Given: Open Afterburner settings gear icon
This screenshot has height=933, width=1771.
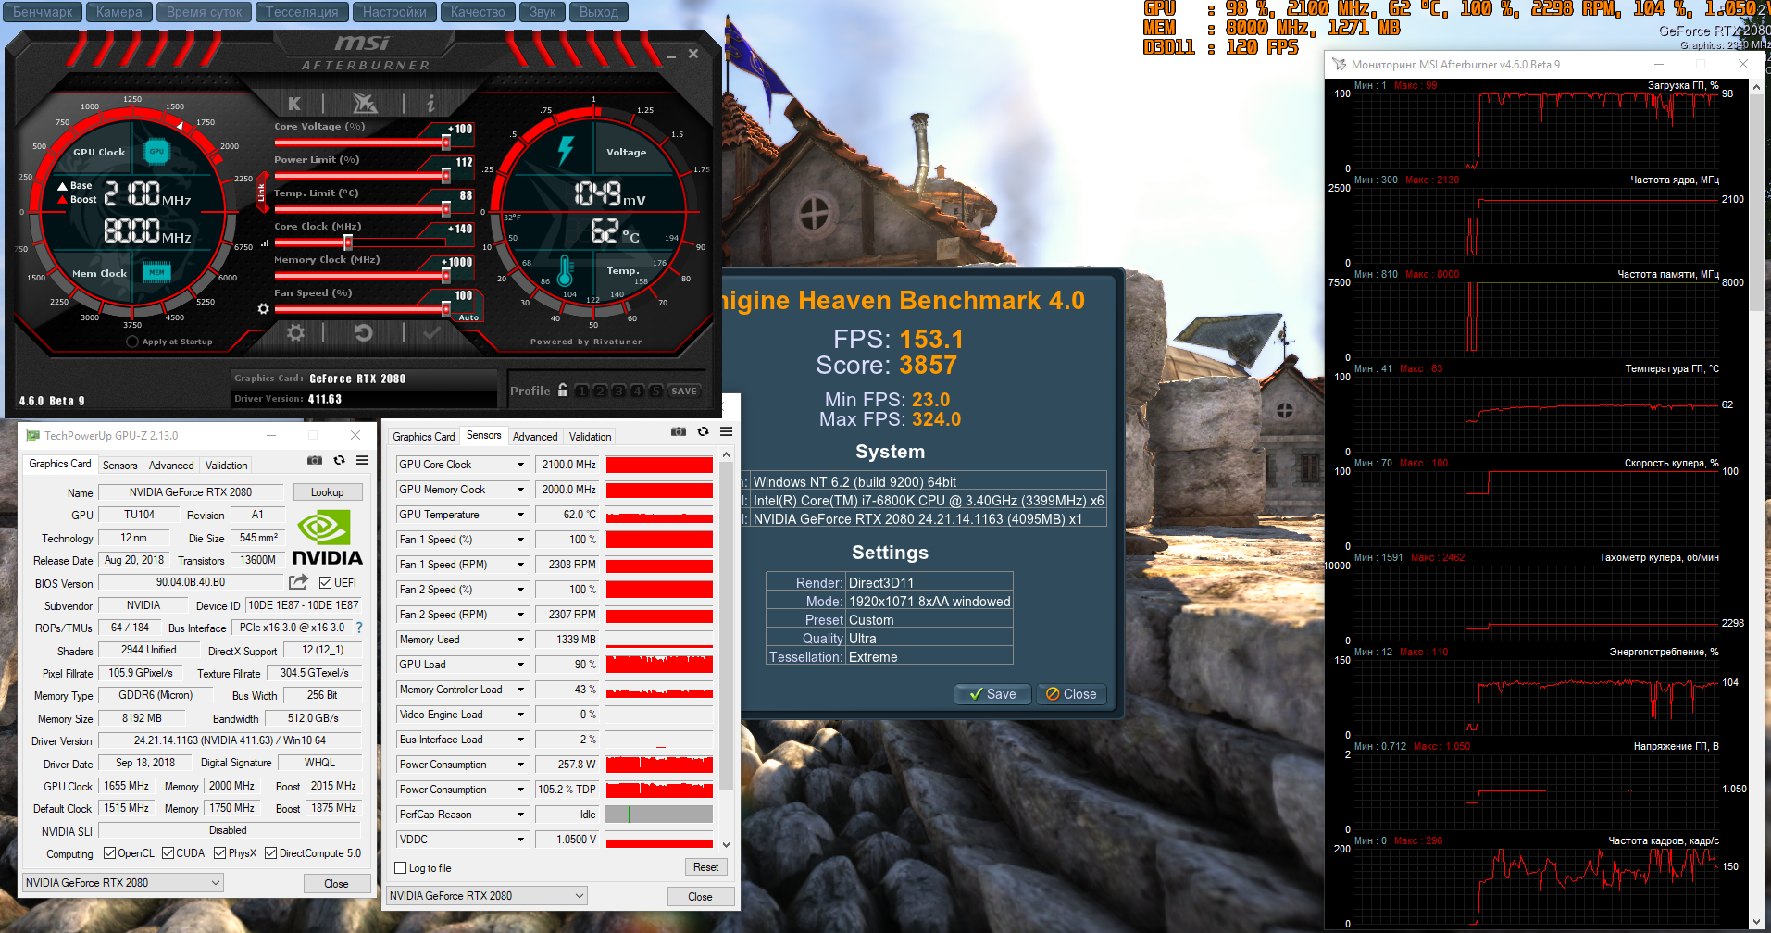Looking at the screenshot, I should (x=295, y=333).
